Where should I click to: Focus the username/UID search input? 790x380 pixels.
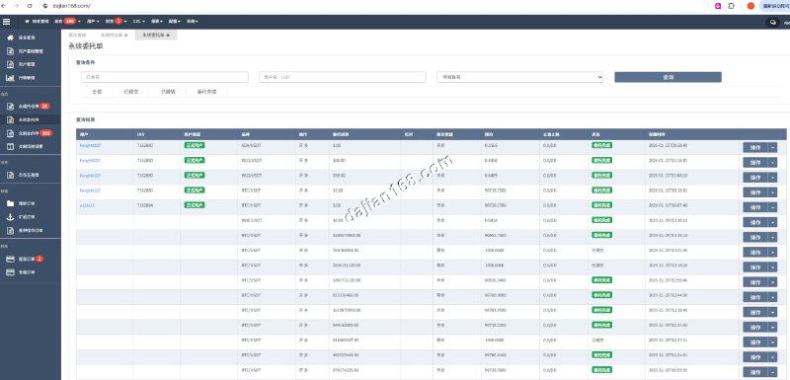click(343, 77)
